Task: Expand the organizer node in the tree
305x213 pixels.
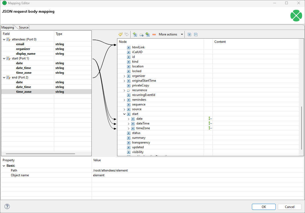Action: click(x=124, y=76)
